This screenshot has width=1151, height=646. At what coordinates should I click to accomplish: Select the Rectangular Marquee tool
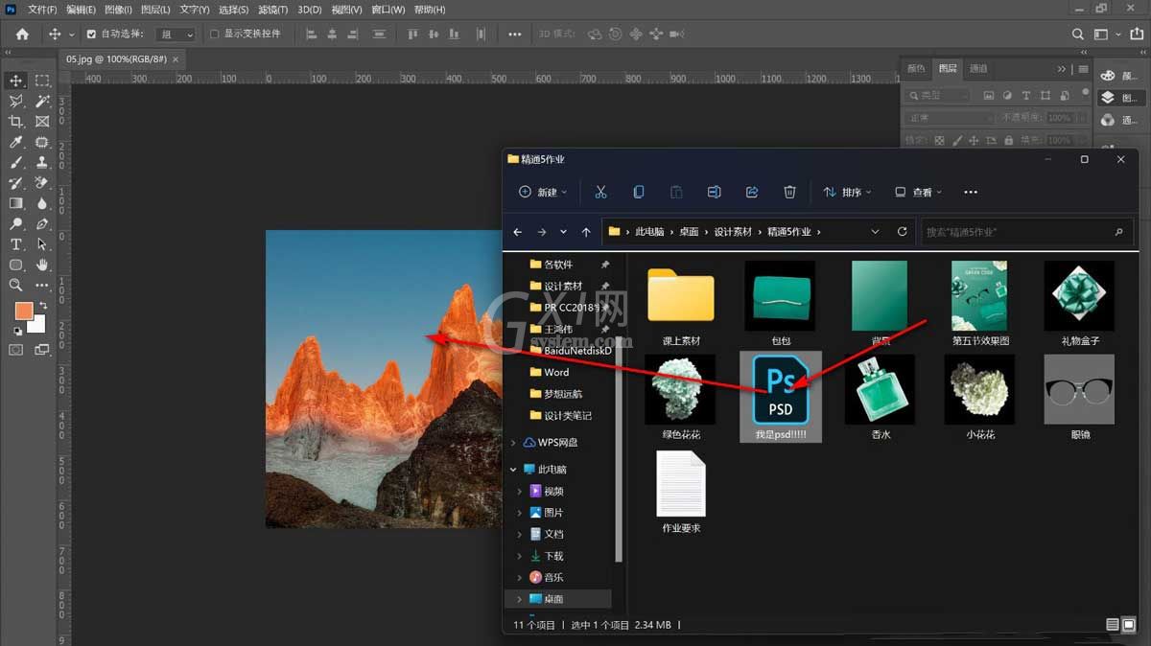click(42, 81)
